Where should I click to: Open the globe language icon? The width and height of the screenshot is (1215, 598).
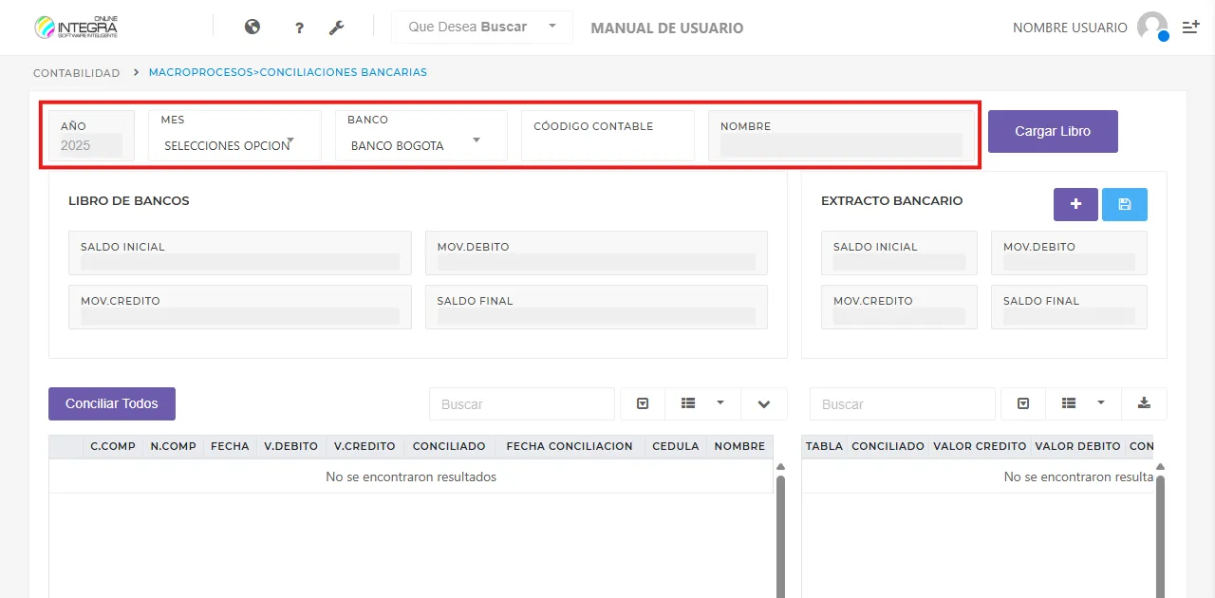(x=252, y=27)
